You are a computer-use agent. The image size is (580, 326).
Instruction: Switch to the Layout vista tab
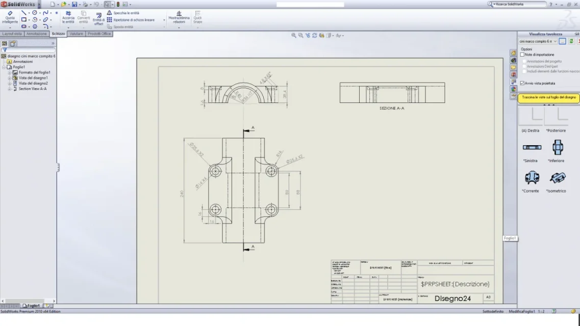[12, 34]
